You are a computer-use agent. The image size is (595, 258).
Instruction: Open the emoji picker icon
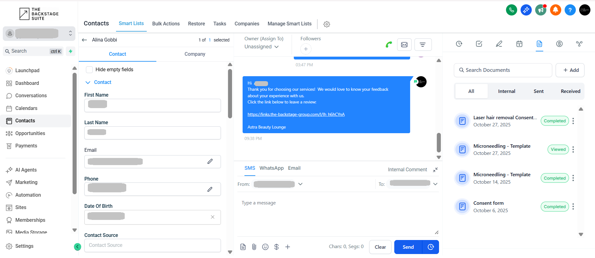265,247
